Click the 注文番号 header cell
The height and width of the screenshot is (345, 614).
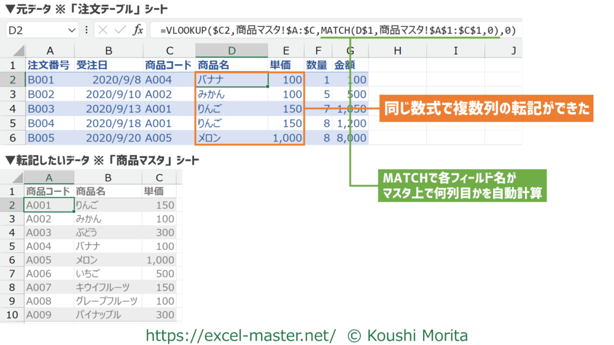pyautogui.click(x=49, y=65)
